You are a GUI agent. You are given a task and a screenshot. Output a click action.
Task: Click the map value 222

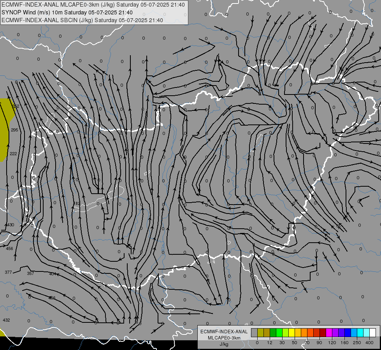(x=13, y=154)
